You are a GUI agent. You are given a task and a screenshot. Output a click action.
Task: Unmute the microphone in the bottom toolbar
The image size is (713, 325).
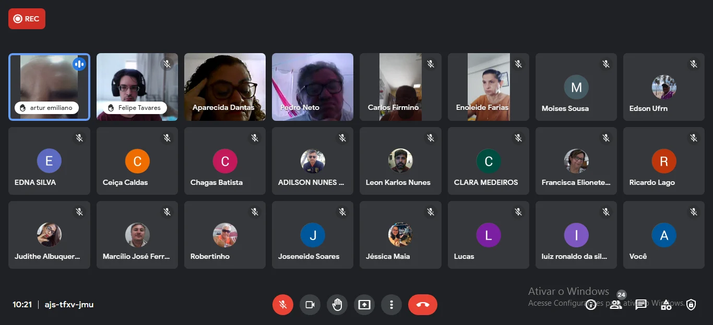tap(283, 305)
